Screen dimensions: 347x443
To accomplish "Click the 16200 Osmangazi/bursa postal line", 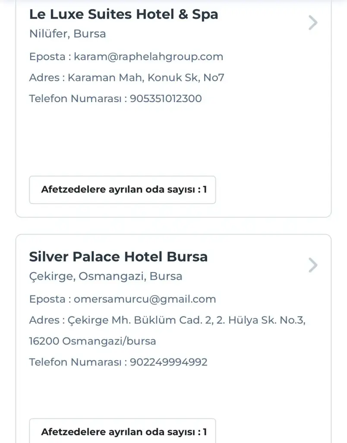I will point(92,341).
